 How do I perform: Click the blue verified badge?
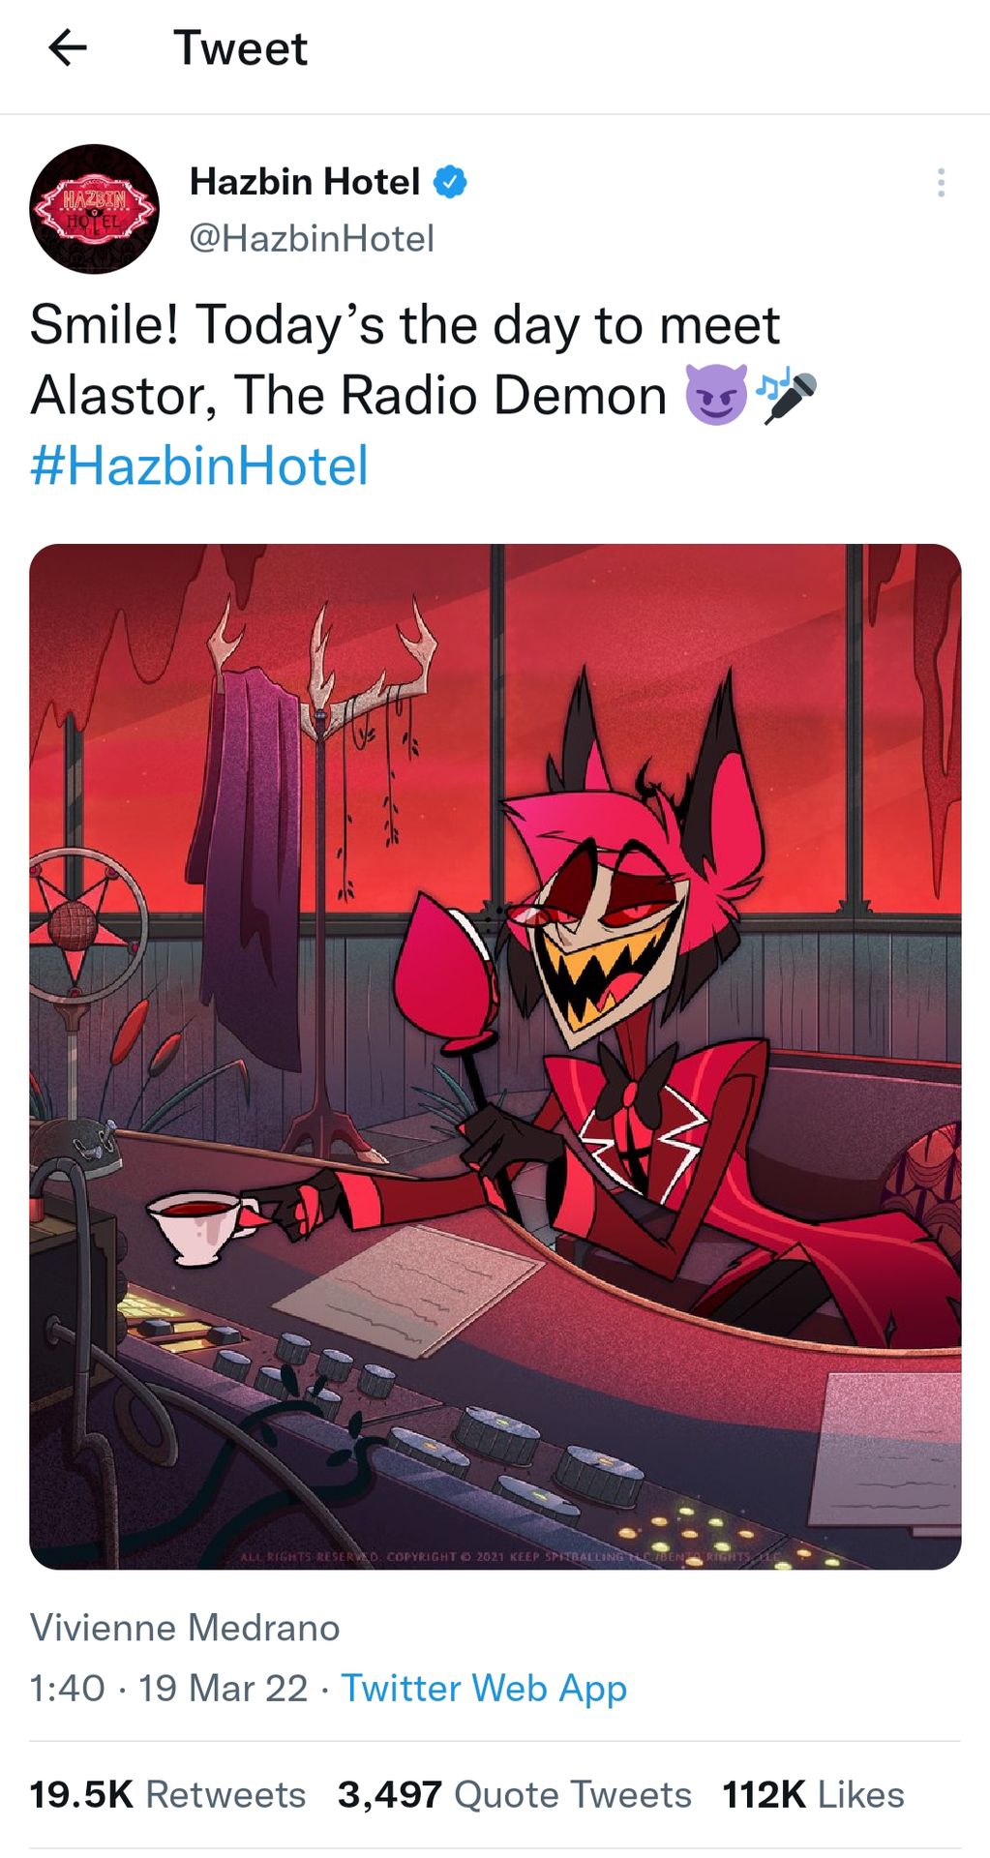[x=450, y=182]
